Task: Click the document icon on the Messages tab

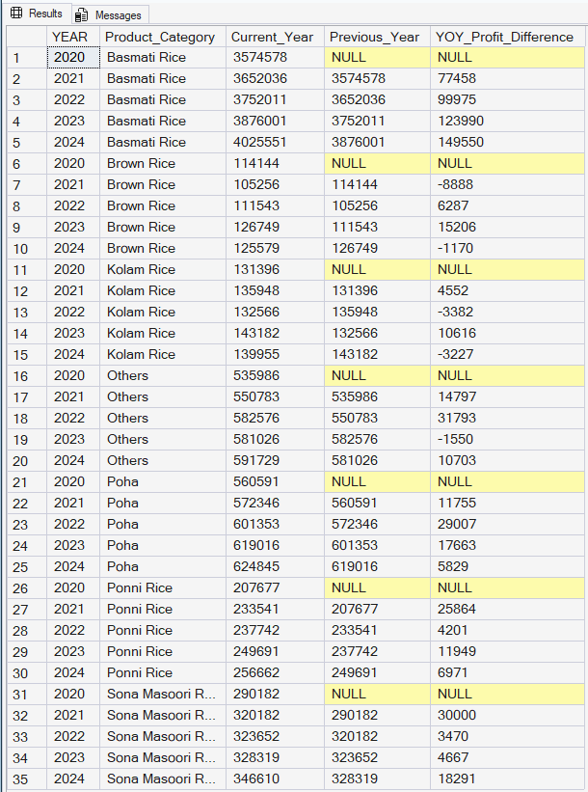Action: pyautogui.click(x=82, y=15)
